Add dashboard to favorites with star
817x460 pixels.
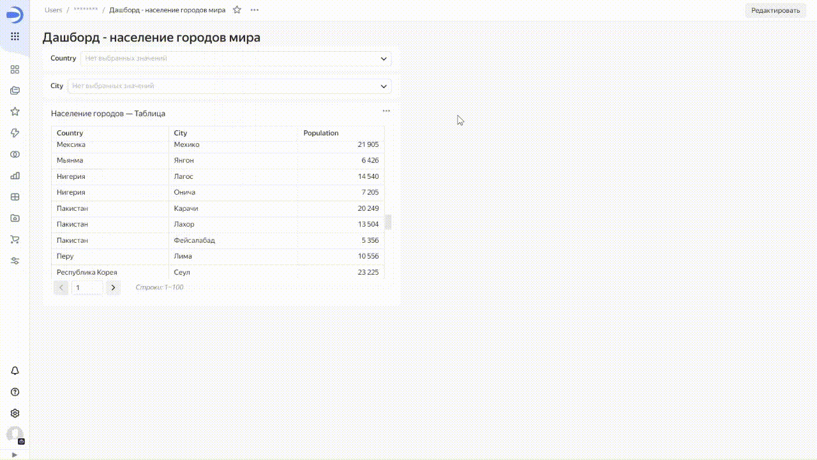click(x=237, y=10)
